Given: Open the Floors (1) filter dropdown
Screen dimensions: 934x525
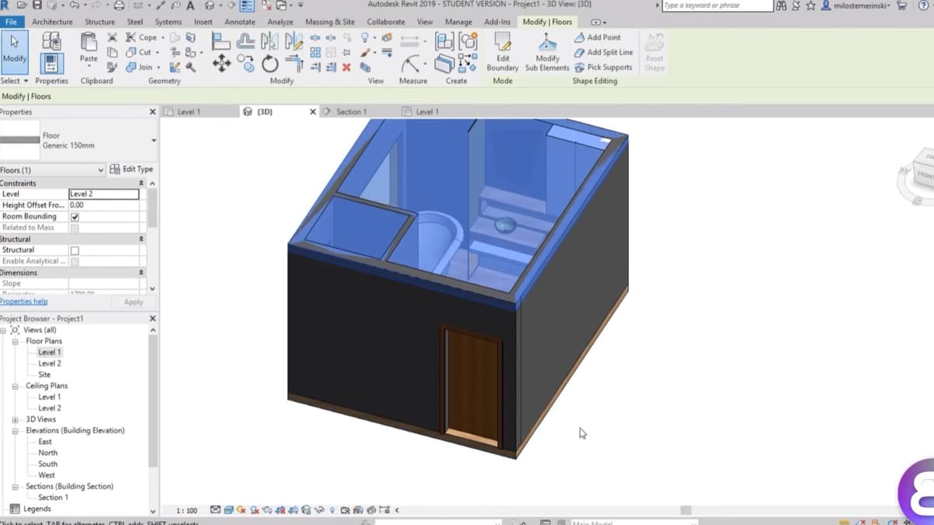Looking at the screenshot, I should point(100,170).
